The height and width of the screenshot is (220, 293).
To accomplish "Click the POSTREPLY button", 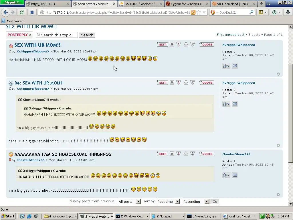I will [19, 35].
